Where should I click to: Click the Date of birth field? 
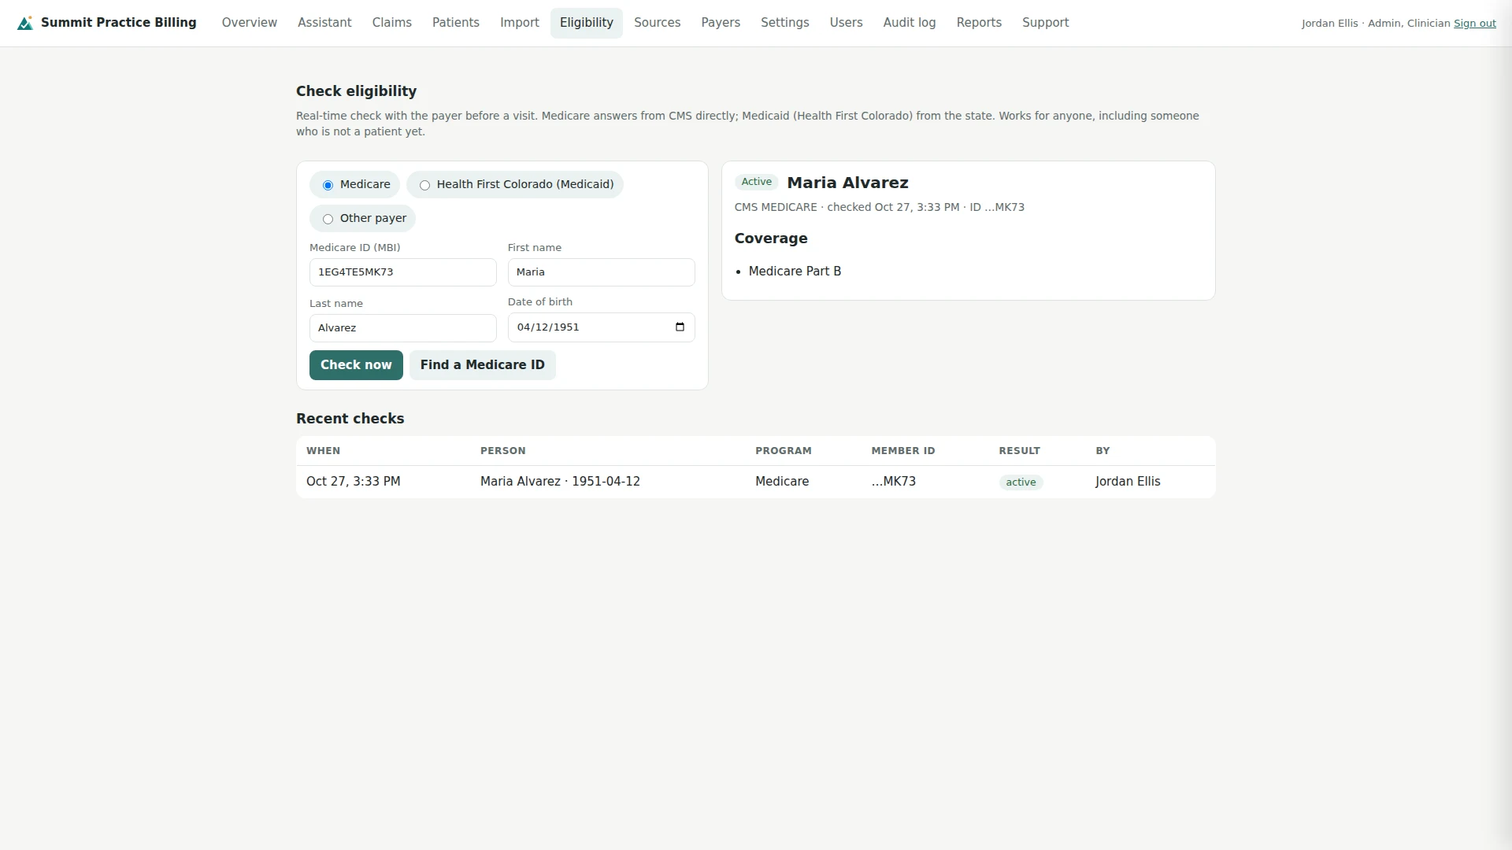coord(602,327)
